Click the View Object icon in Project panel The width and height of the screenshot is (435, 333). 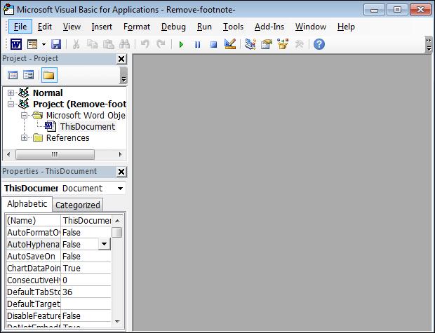pyautogui.click(x=28, y=75)
